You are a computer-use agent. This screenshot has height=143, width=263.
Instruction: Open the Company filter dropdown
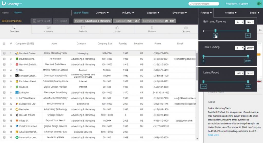click(102, 13)
